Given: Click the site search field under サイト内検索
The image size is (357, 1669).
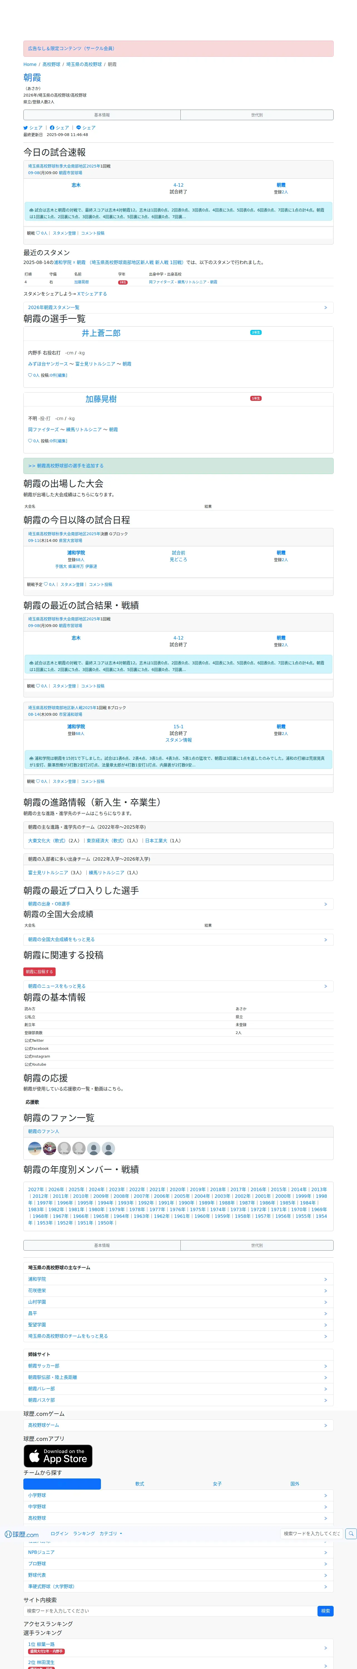Looking at the screenshot, I should click(170, 1611).
